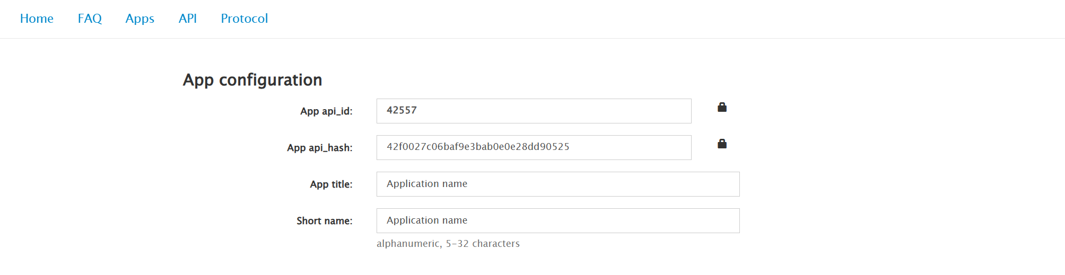Click the 42f0027c06baf9e3bab0e0e28dd90525 hash text
Image resolution: width=1065 pixels, height=275 pixels.
point(478,147)
